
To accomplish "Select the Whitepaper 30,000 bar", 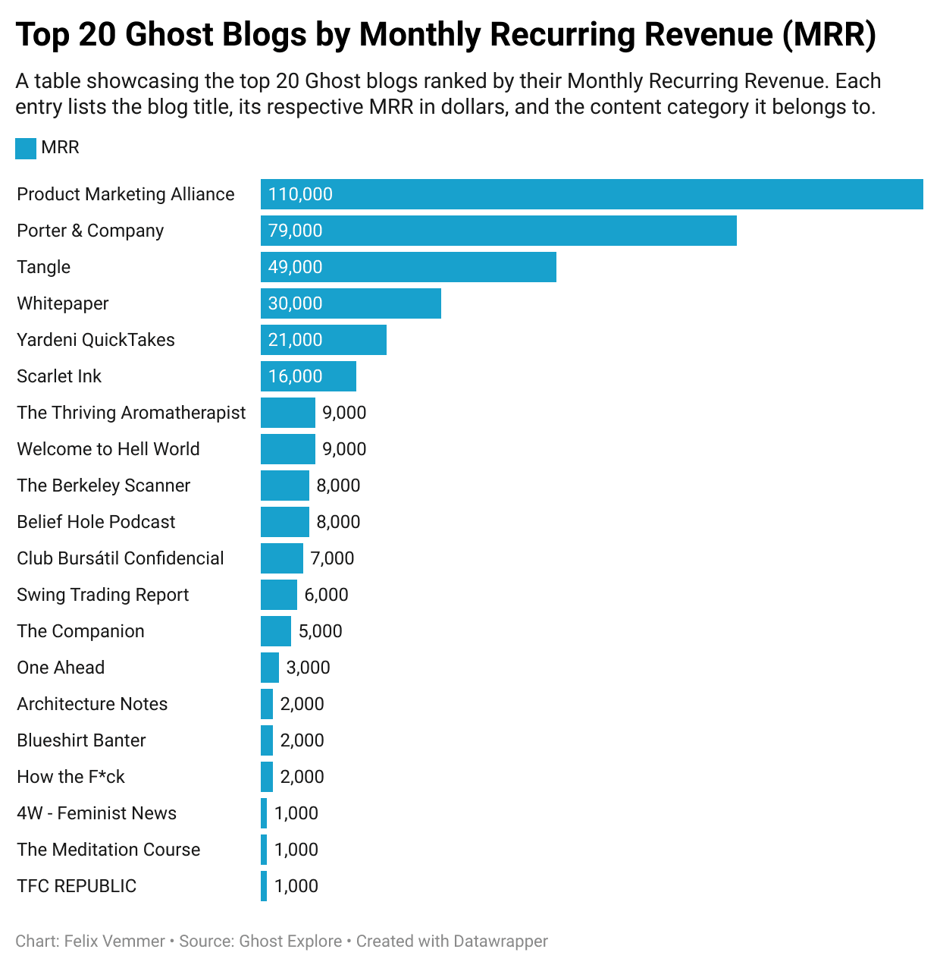I will [350, 303].
